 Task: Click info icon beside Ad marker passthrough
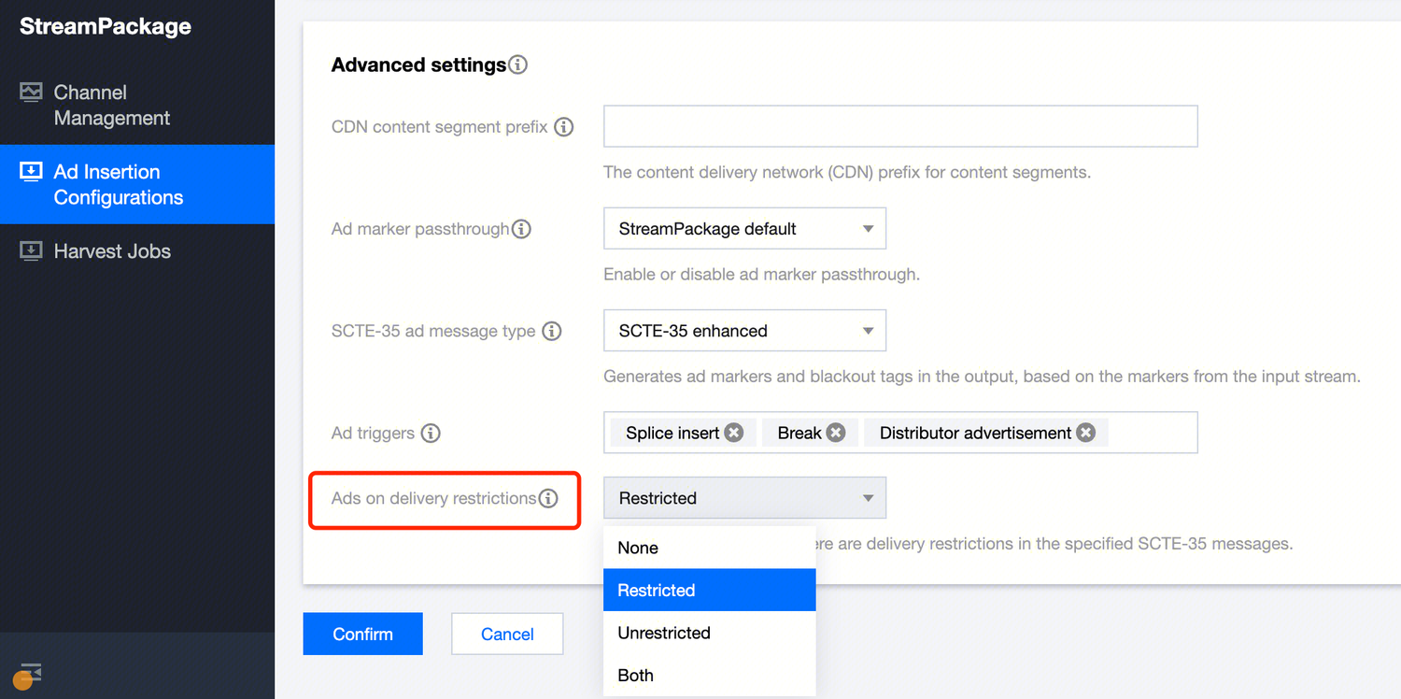point(521,229)
